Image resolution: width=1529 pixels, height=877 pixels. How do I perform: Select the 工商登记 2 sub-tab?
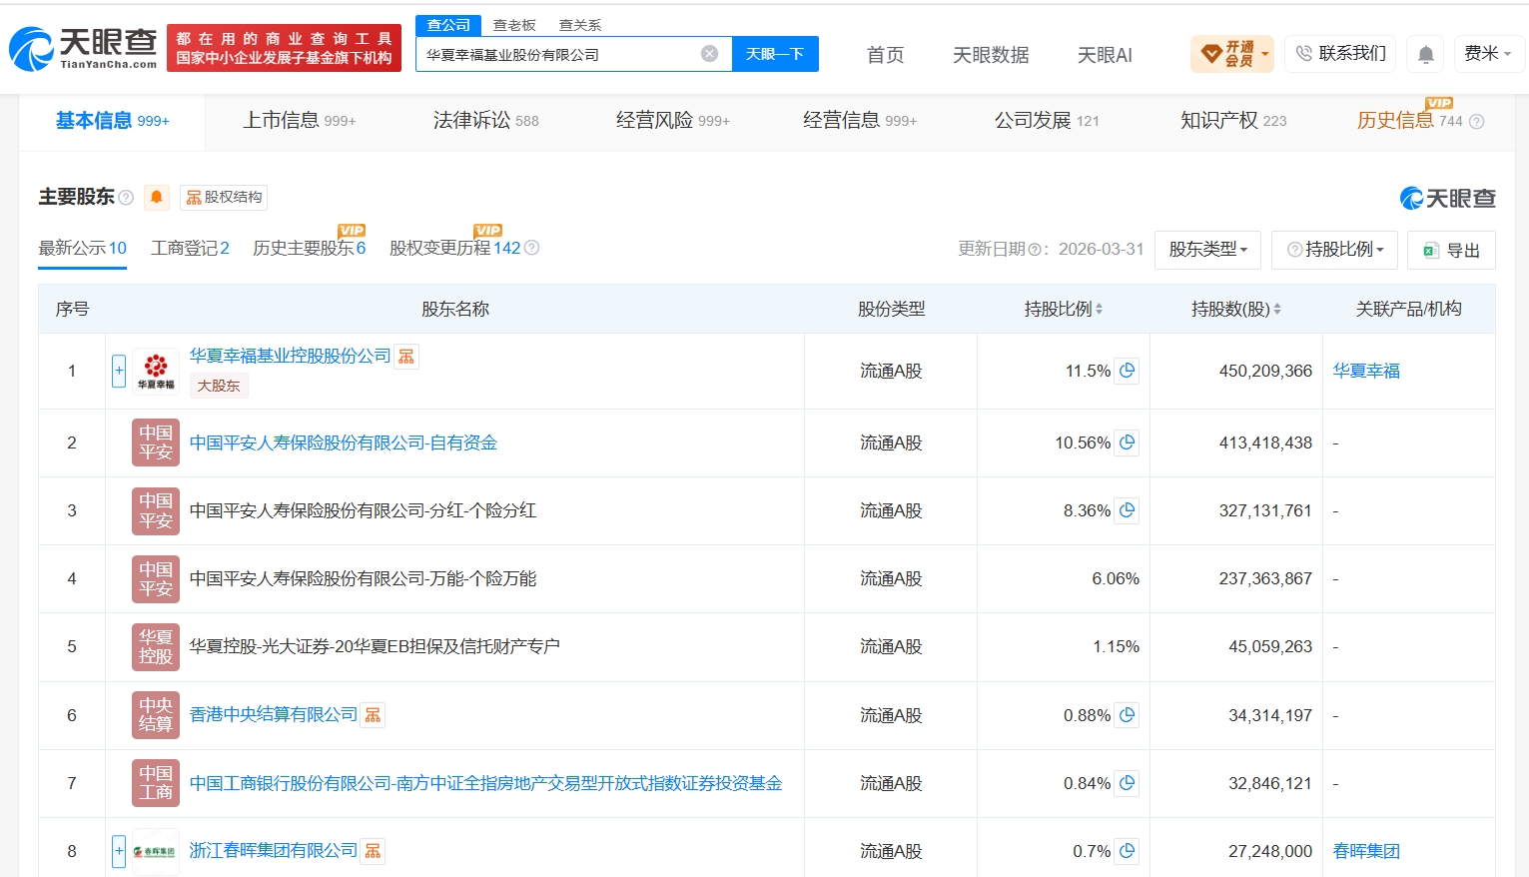[x=190, y=248]
